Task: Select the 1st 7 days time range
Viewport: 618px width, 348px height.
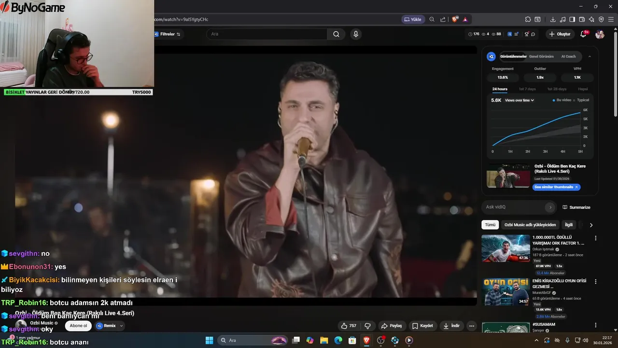Action: pos(527,89)
